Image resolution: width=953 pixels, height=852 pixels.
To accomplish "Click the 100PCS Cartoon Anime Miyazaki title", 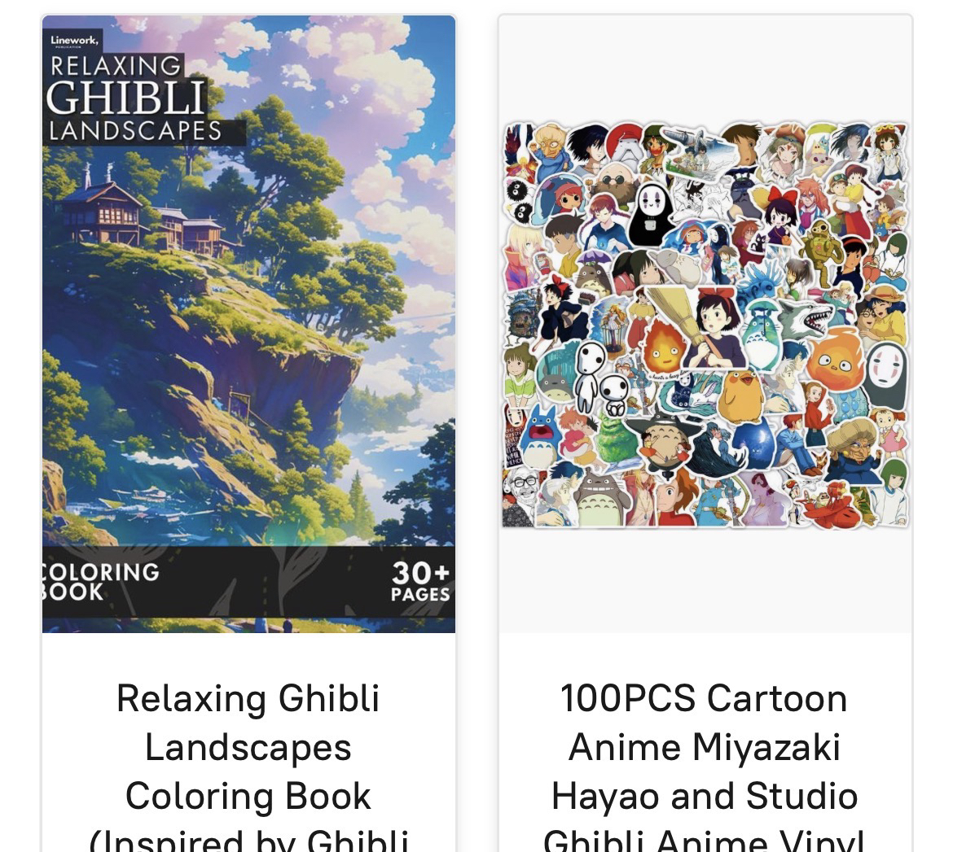I will [705, 765].
